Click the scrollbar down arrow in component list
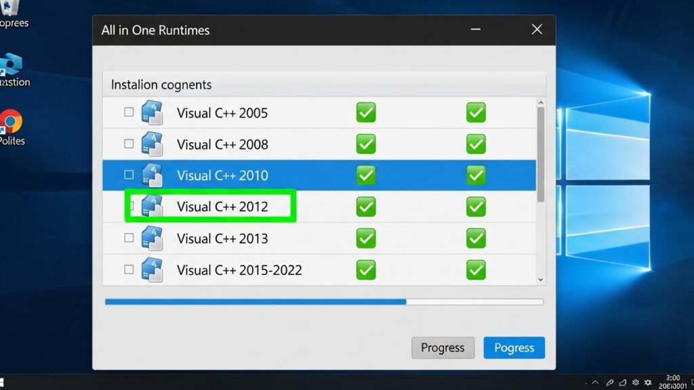 [540, 279]
